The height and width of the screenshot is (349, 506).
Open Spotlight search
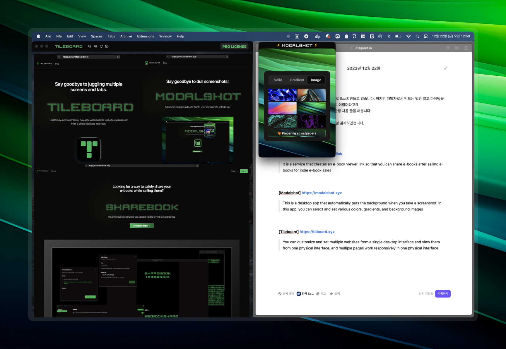coord(417,36)
